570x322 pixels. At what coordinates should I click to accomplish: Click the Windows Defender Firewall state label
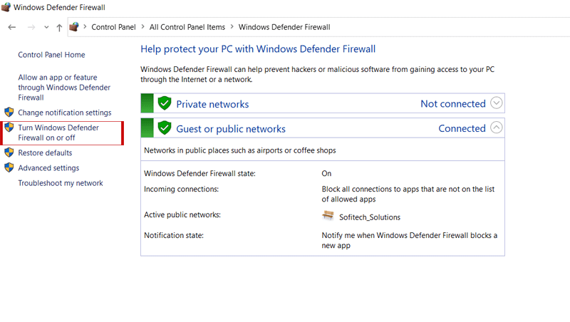199,174
